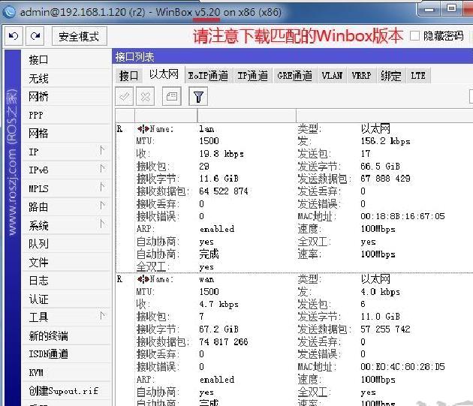The height and width of the screenshot is (406, 473).
Task: Click the 66.5 GiB sent bytes value
Action: pos(380,166)
